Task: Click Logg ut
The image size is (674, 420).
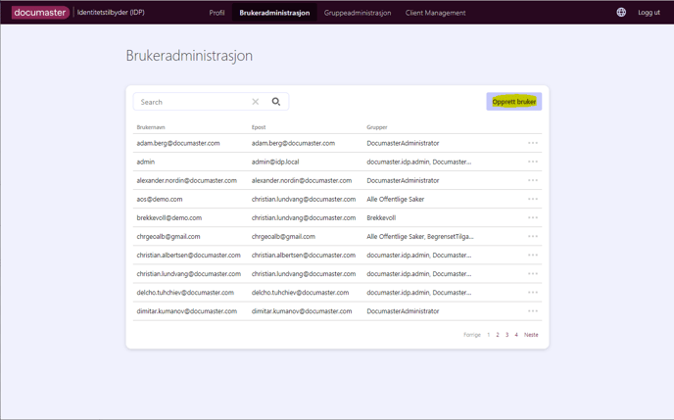Action: click(x=649, y=13)
